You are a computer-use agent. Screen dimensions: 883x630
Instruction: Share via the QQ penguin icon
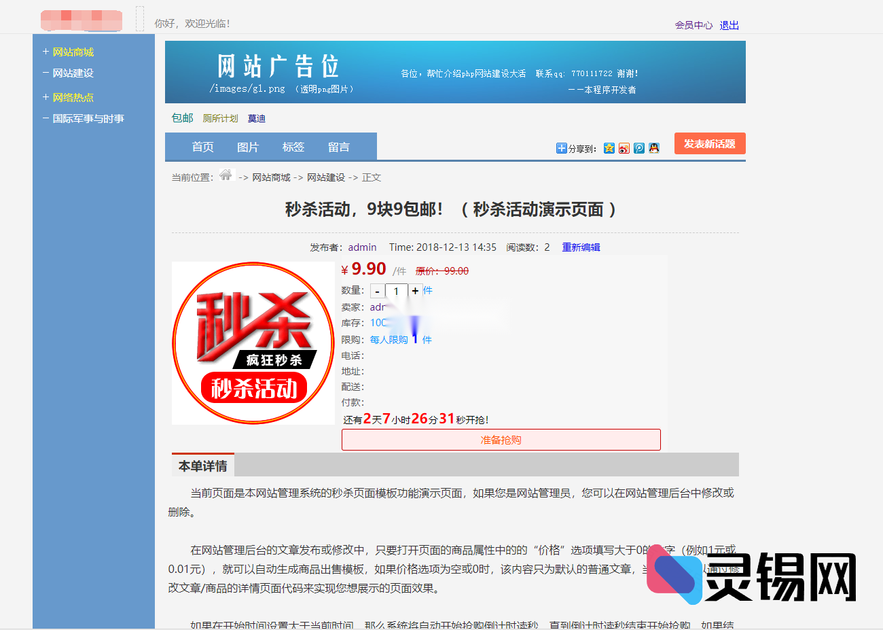(653, 147)
